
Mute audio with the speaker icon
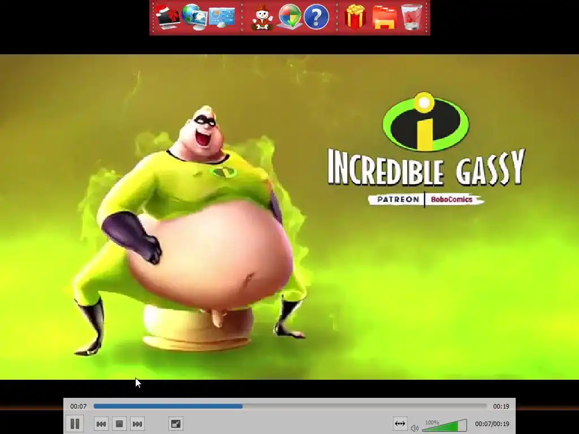click(414, 428)
